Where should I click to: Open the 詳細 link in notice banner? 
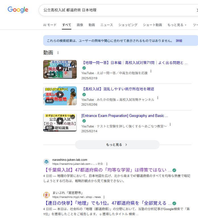click(x=179, y=41)
